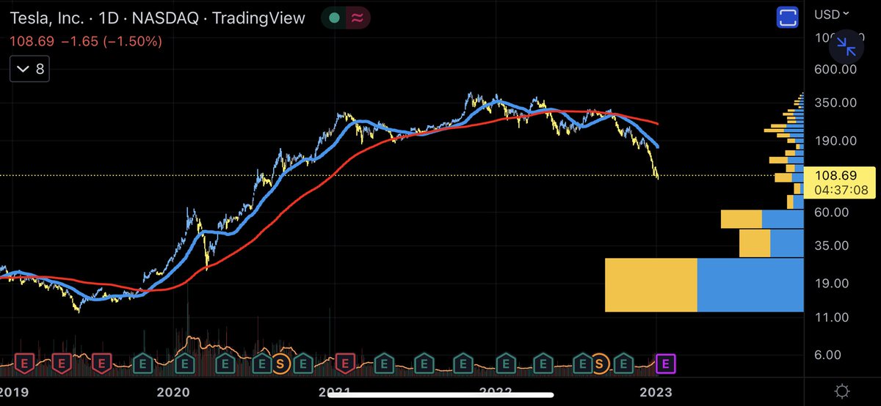
Task: Tap the 108.69 current price label
Action: (x=837, y=177)
